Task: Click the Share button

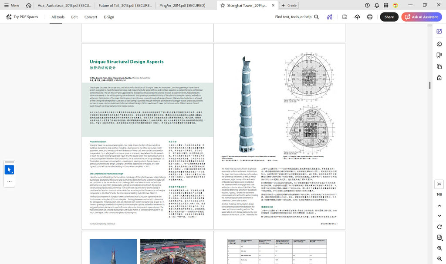Action: tap(389, 17)
